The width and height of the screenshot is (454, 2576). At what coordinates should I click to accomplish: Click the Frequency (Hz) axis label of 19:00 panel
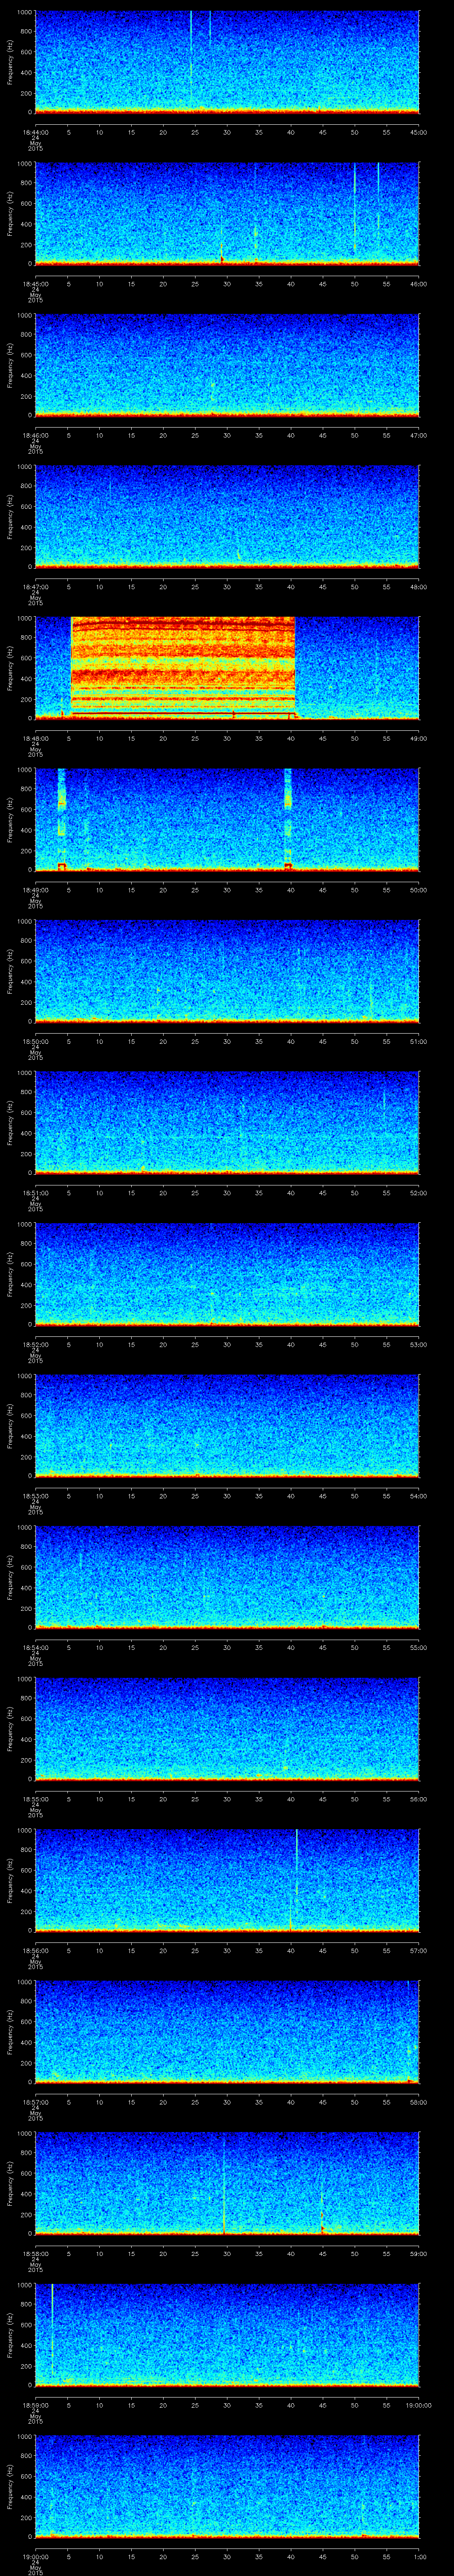10,2485
